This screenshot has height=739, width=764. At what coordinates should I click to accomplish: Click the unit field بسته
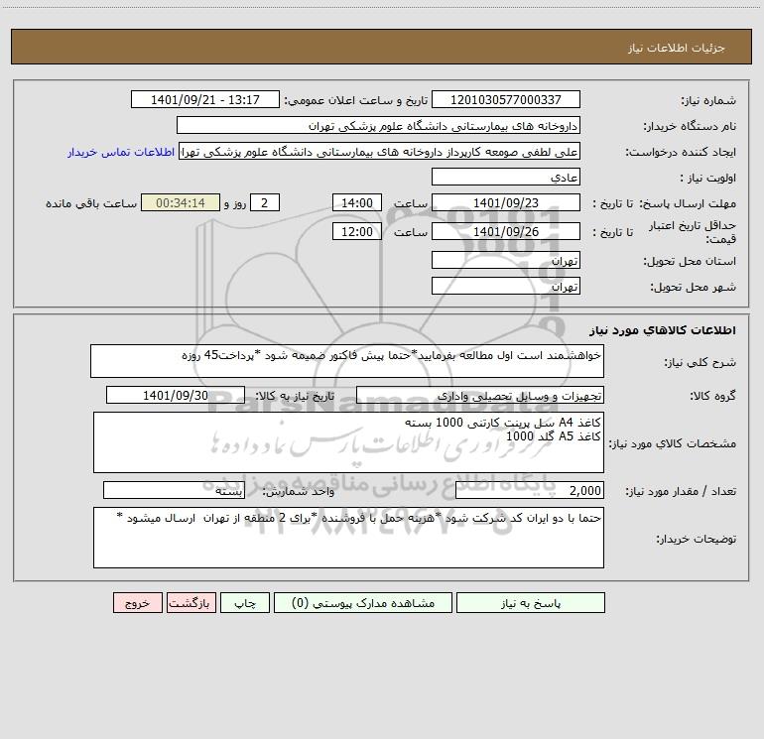(174, 490)
